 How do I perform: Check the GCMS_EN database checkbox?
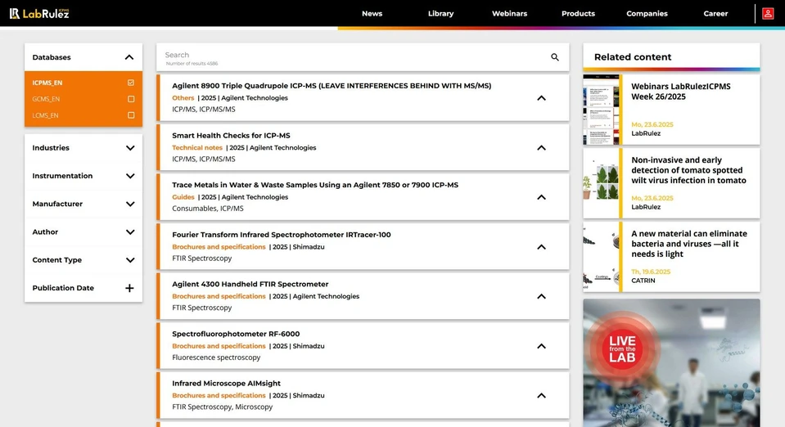pyautogui.click(x=131, y=99)
